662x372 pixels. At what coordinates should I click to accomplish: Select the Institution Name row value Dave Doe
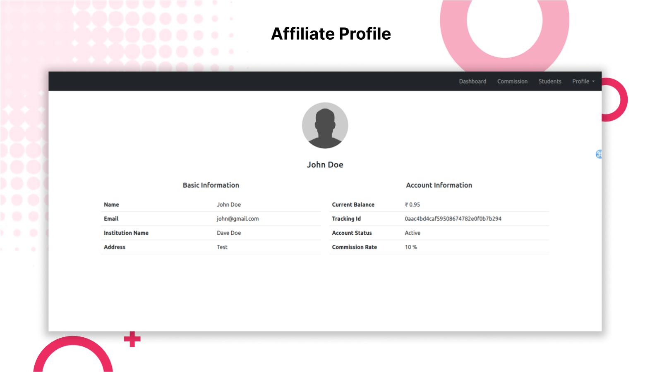pyautogui.click(x=229, y=233)
